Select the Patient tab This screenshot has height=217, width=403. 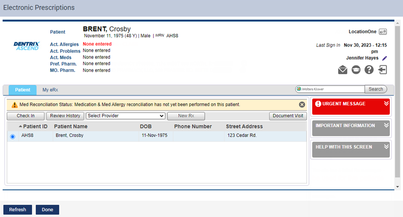coord(23,90)
